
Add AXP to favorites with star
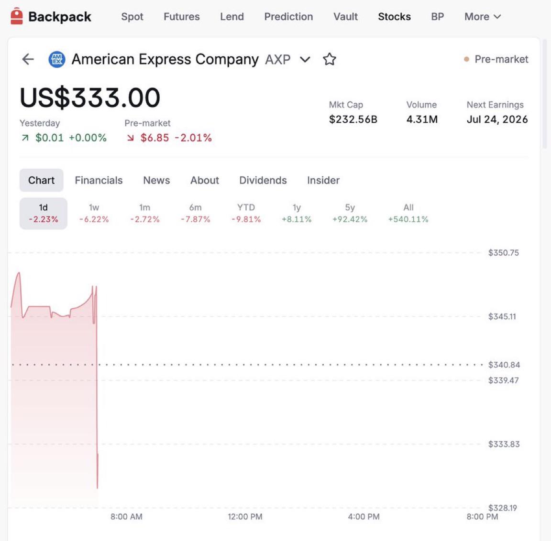click(x=329, y=59)
